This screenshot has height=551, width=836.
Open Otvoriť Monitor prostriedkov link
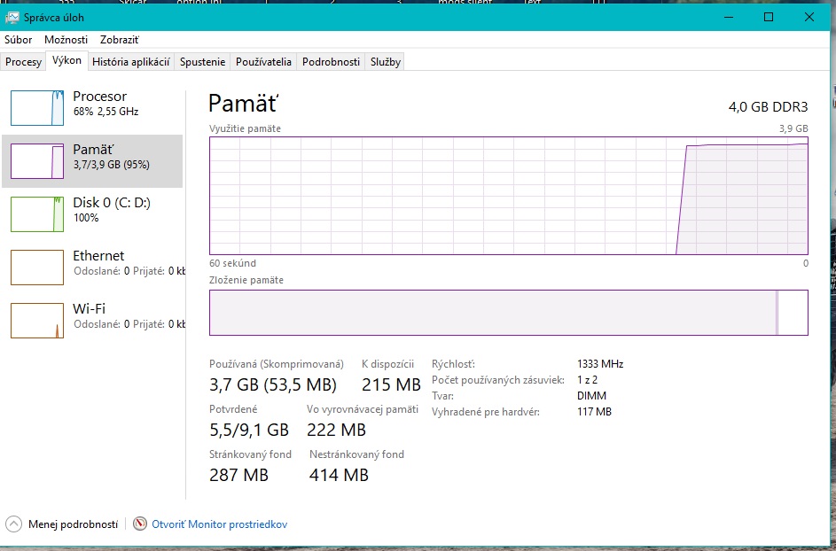(220, 524)
